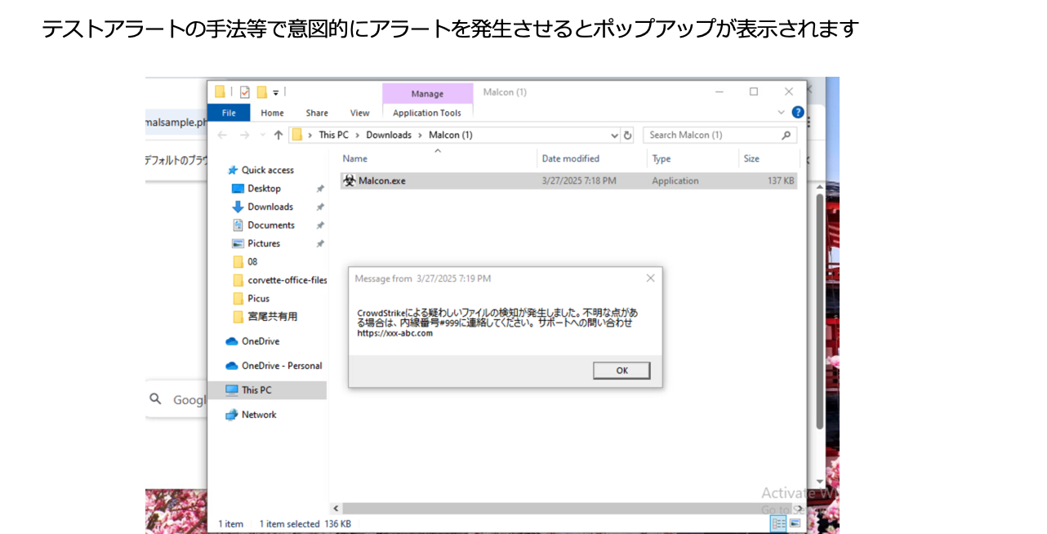Switch to details view layout icon
This screenshot has width=1047, height=534.
click(778, 523)
